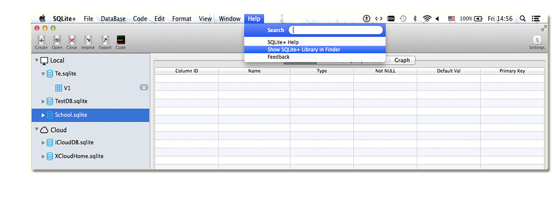The image size is (552, 221).
Task: Click the Create database toolbar icon
Action: [41, 40]
